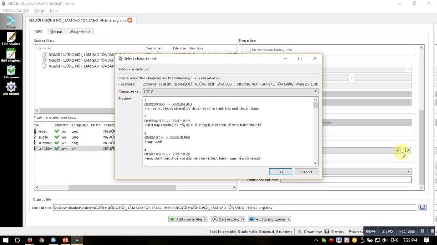Viewport: 437px width, 245px height.
Task: Open the Add source files dropdown arrow
Action: pyautogui.click(x=206, y=219)
